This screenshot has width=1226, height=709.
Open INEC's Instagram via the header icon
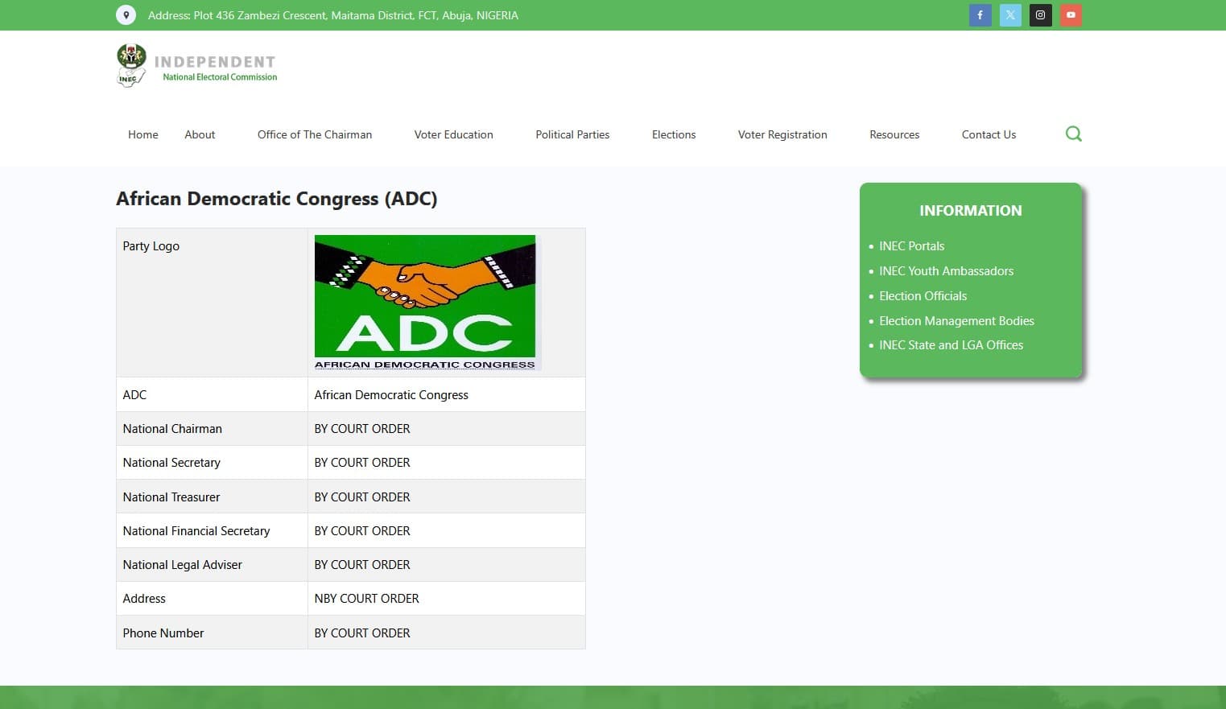tap(1040, 14)
